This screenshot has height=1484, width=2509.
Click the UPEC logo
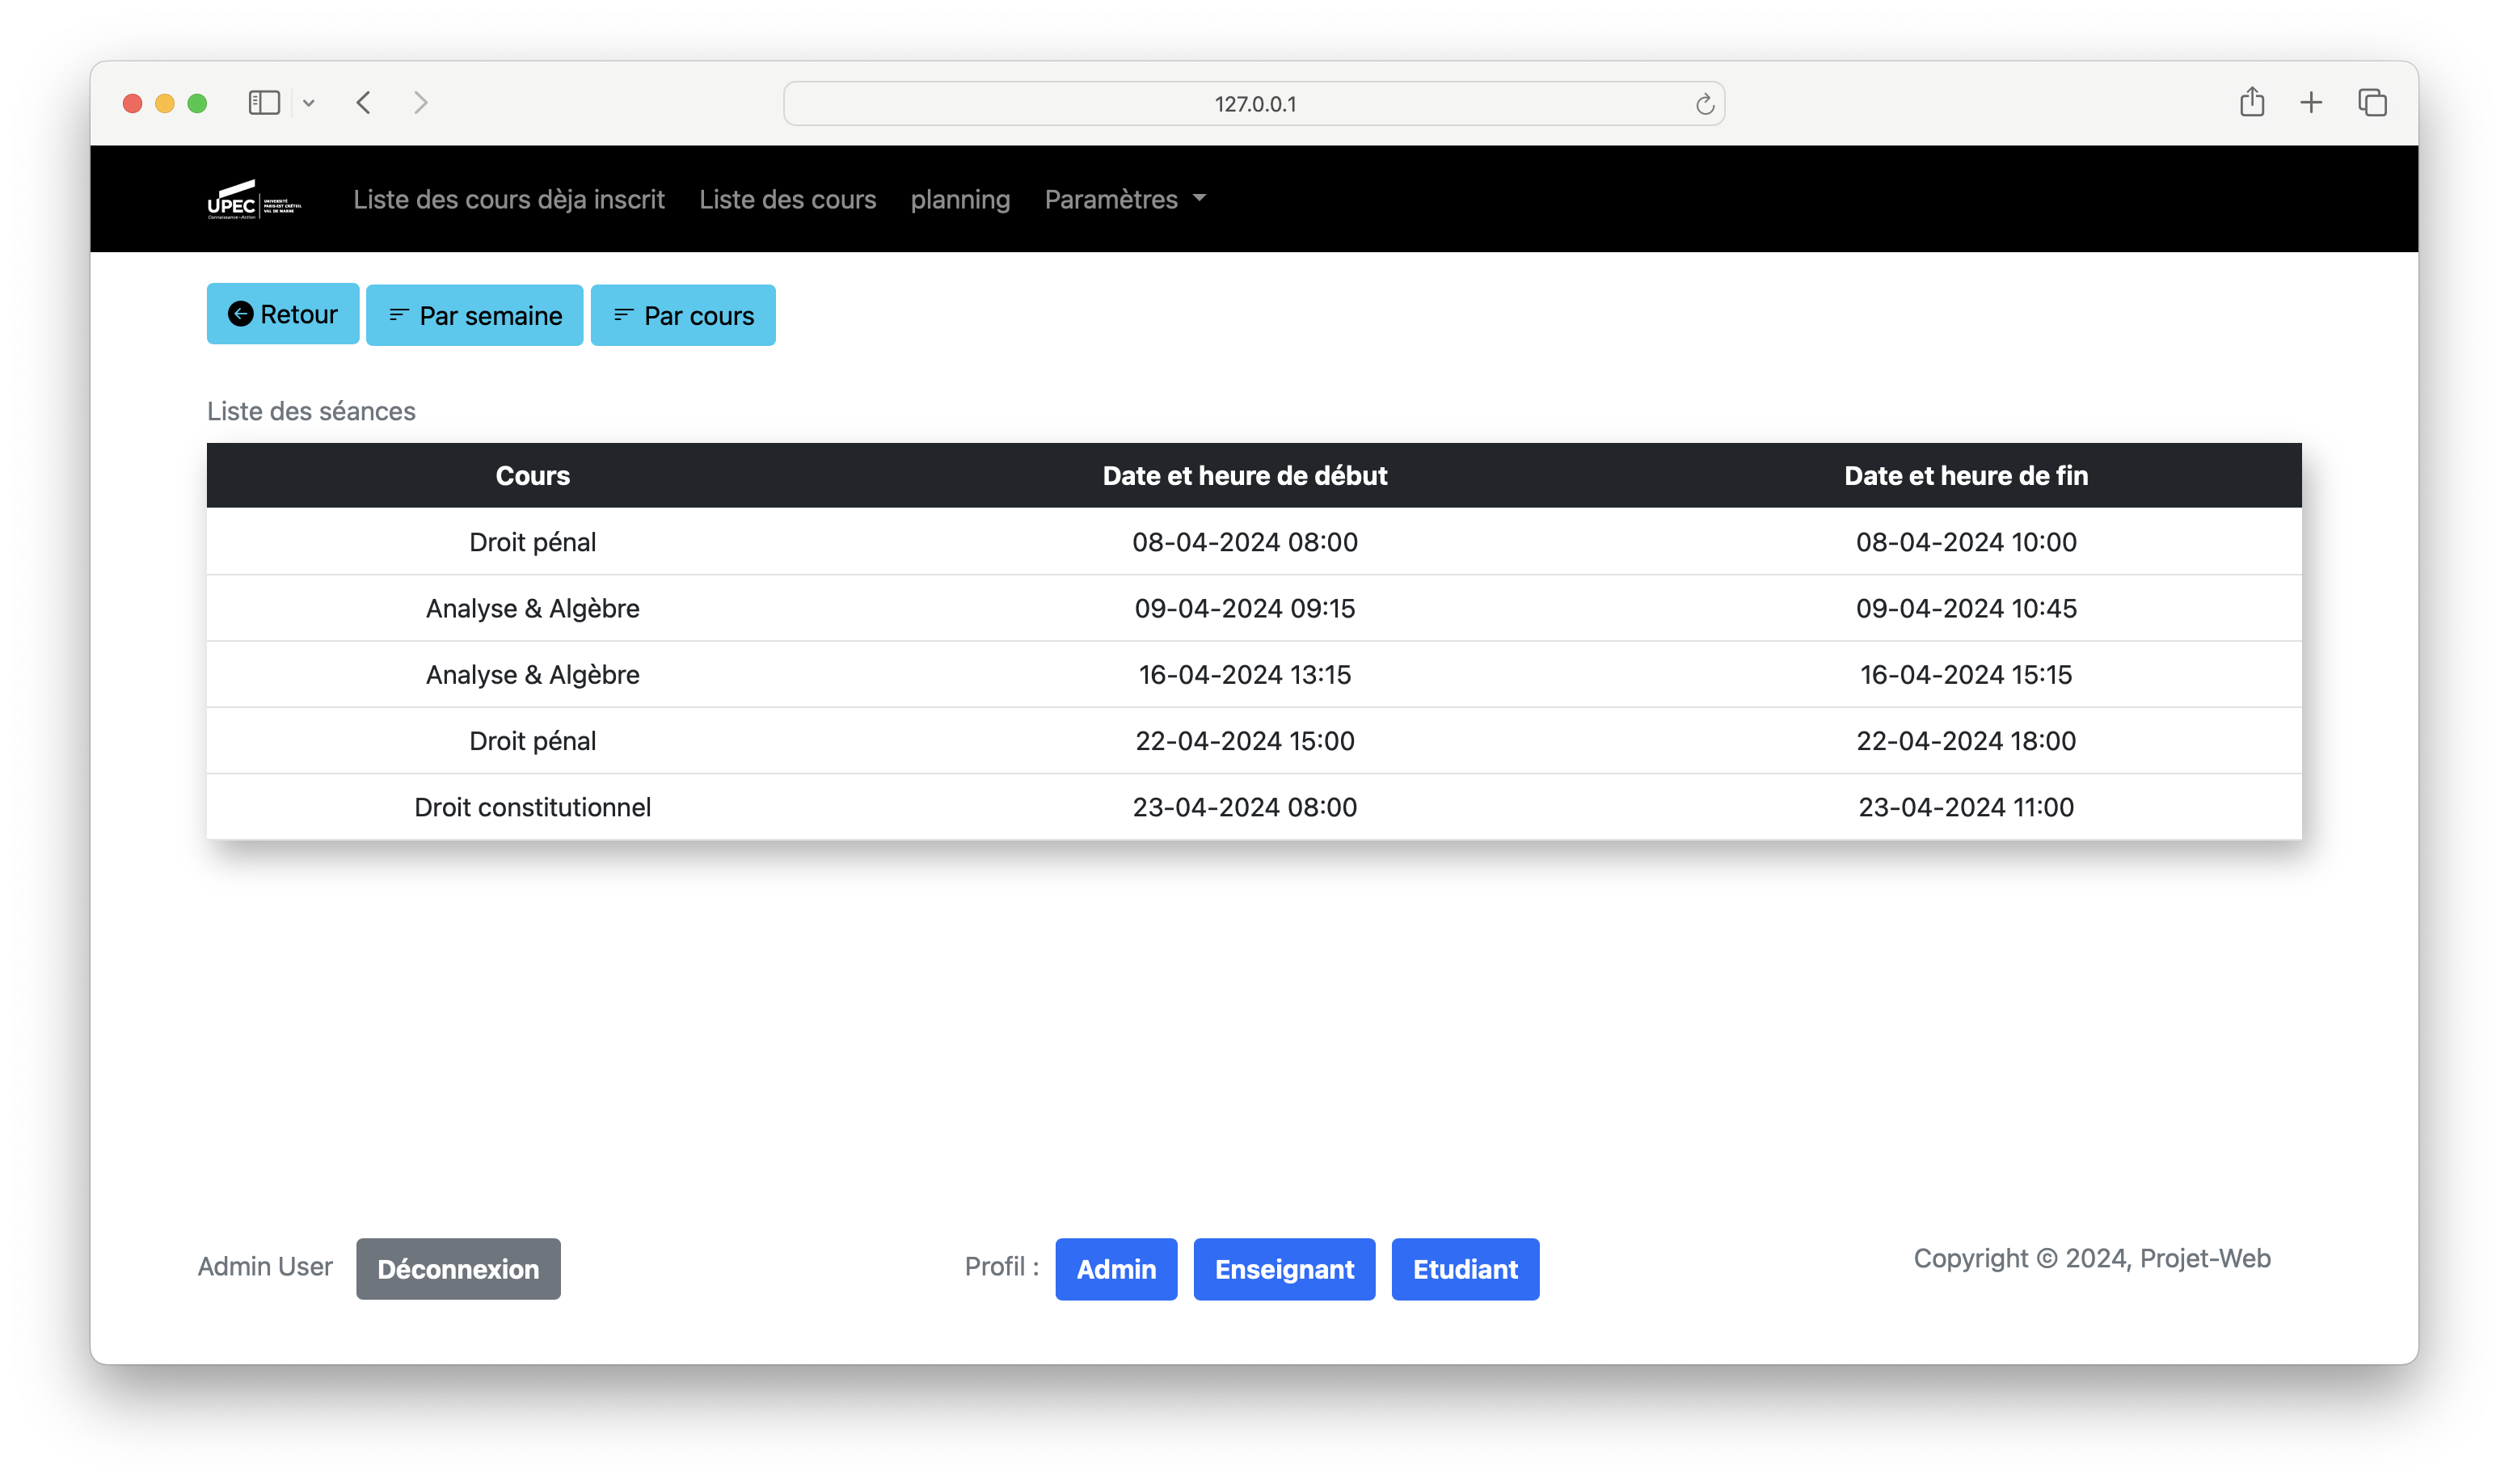point(254,199)
